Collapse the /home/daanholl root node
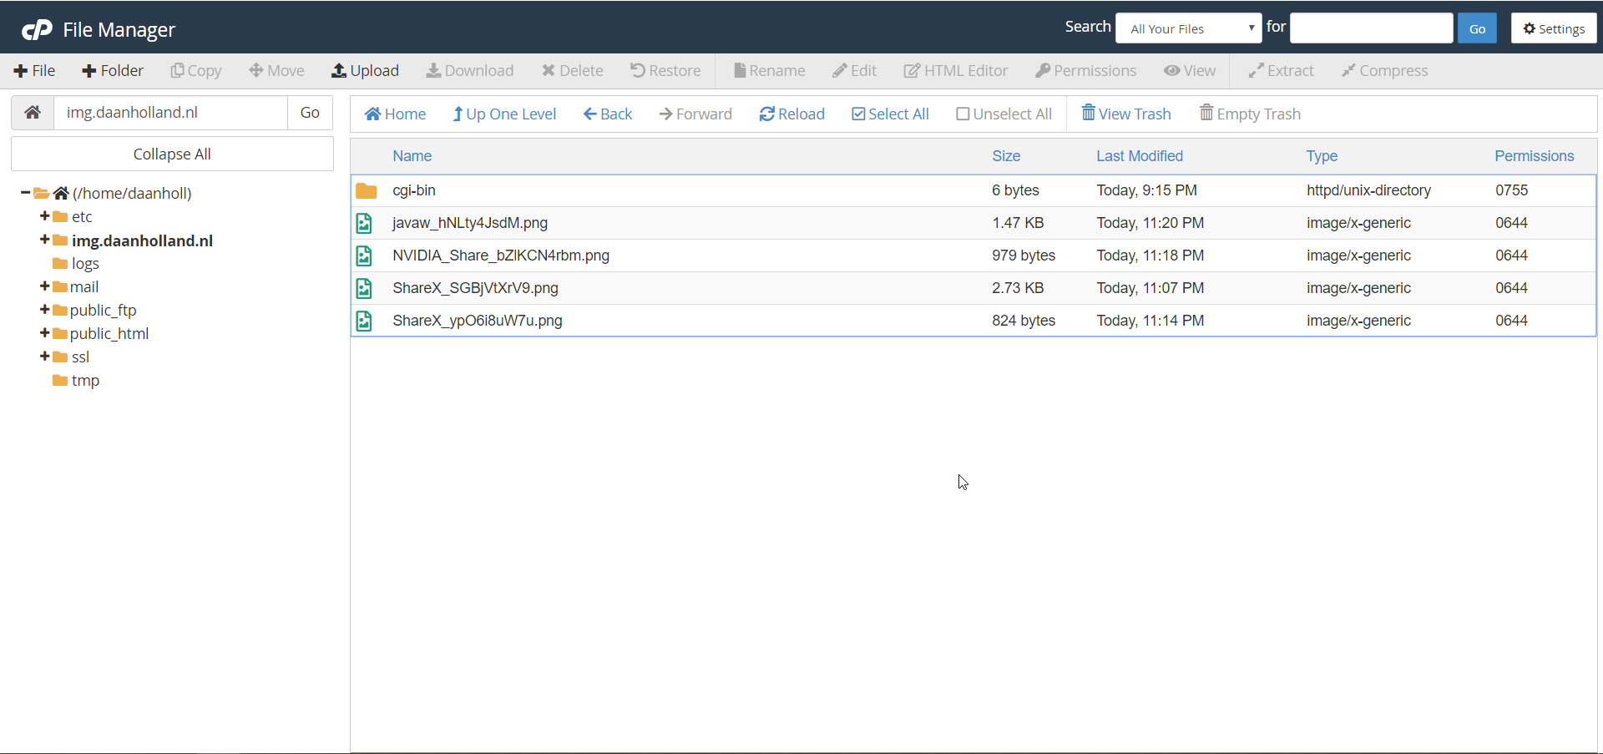 coord(25,193)
